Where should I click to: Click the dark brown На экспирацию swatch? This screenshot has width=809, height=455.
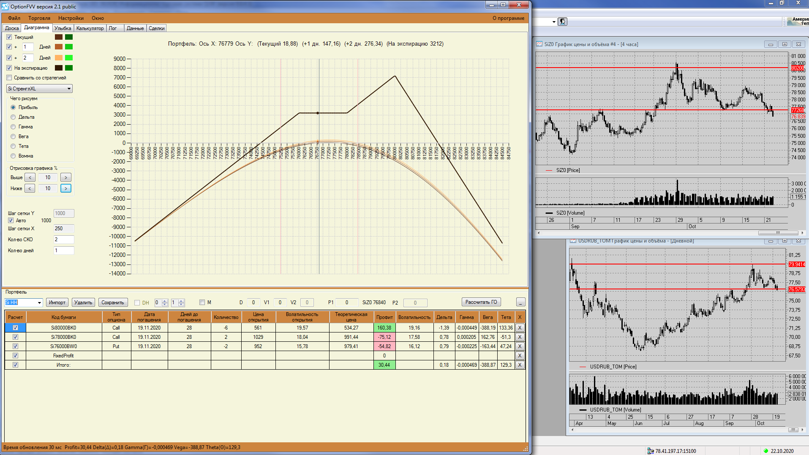[59, 68]
